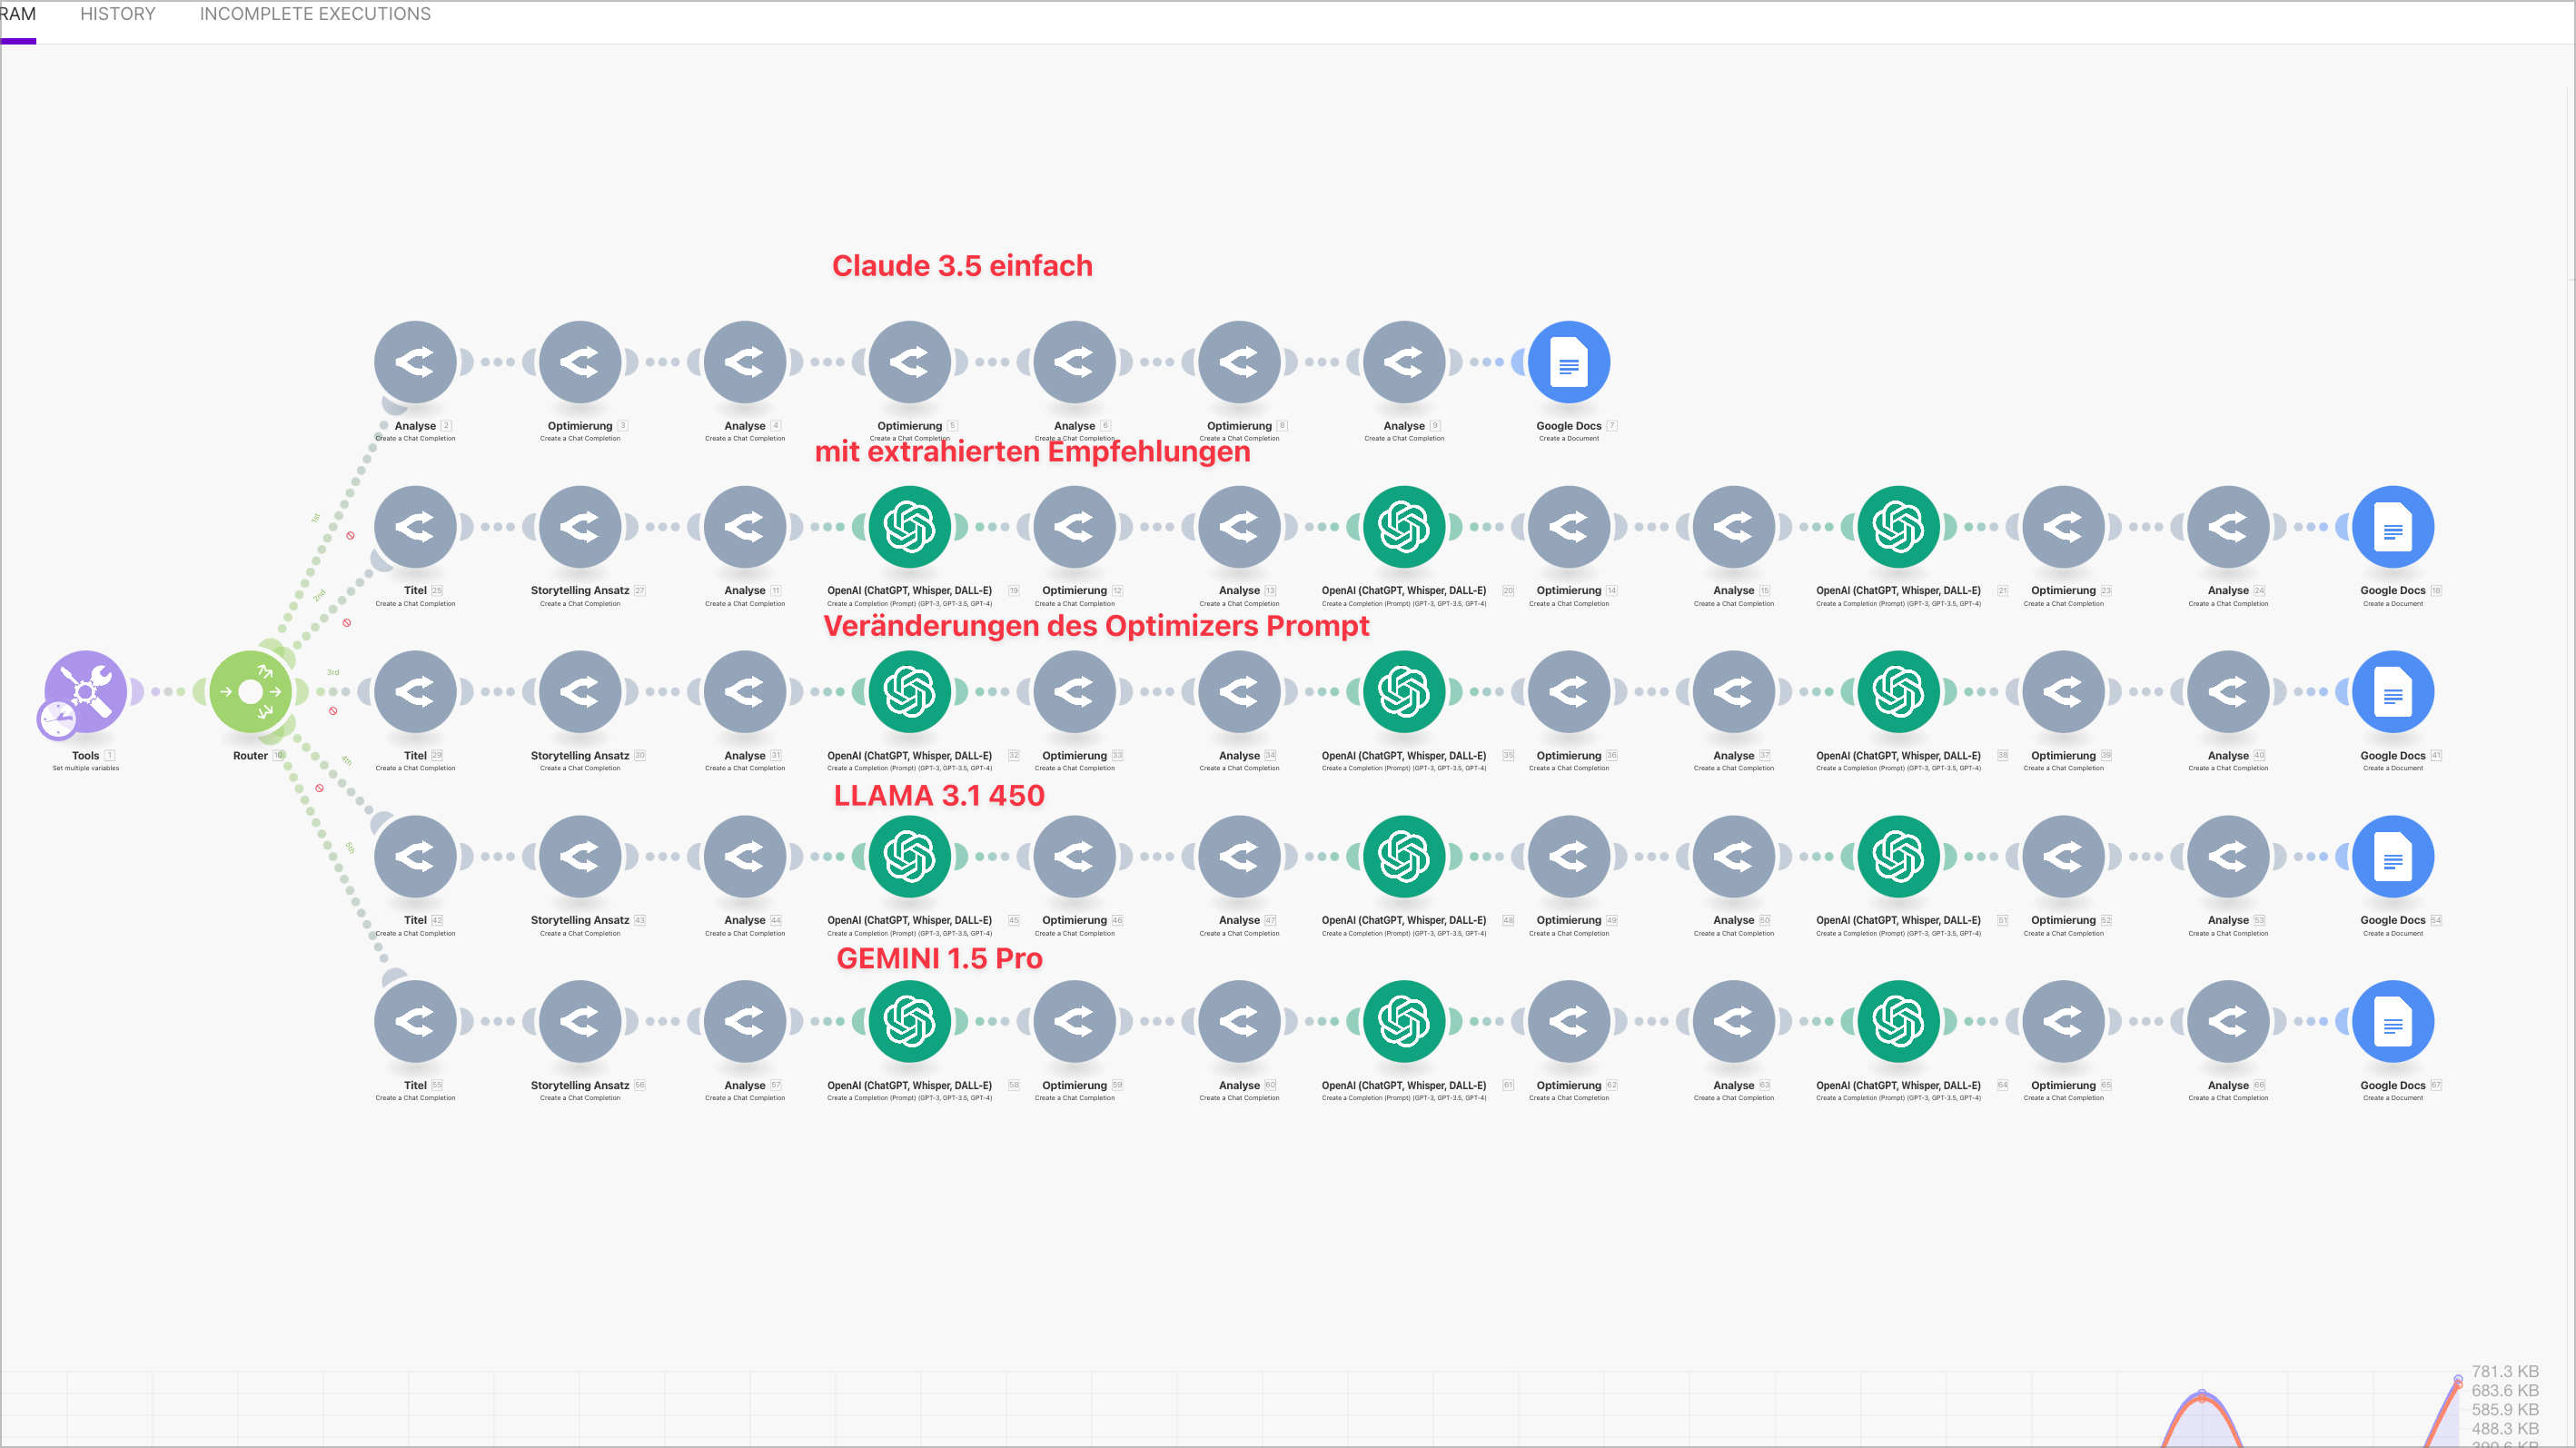Viewport: 2576px width, 1448px height.
Task: Click the Optimierung 5 module icon
Action: coord(910,362)
